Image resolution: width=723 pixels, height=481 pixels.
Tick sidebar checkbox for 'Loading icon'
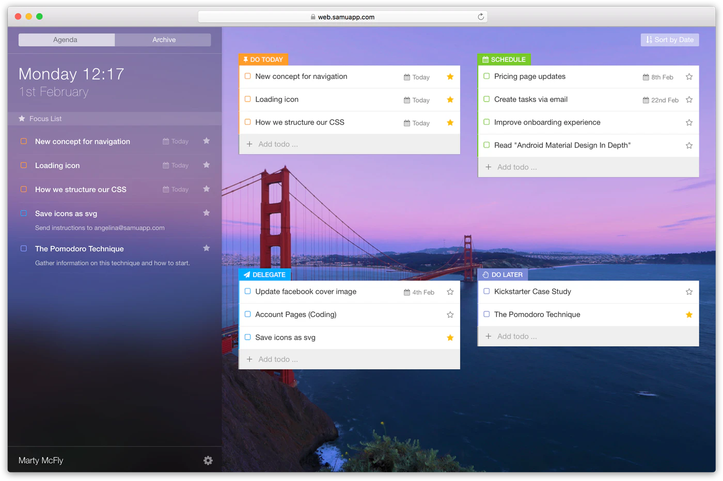(x=24, y=165)
